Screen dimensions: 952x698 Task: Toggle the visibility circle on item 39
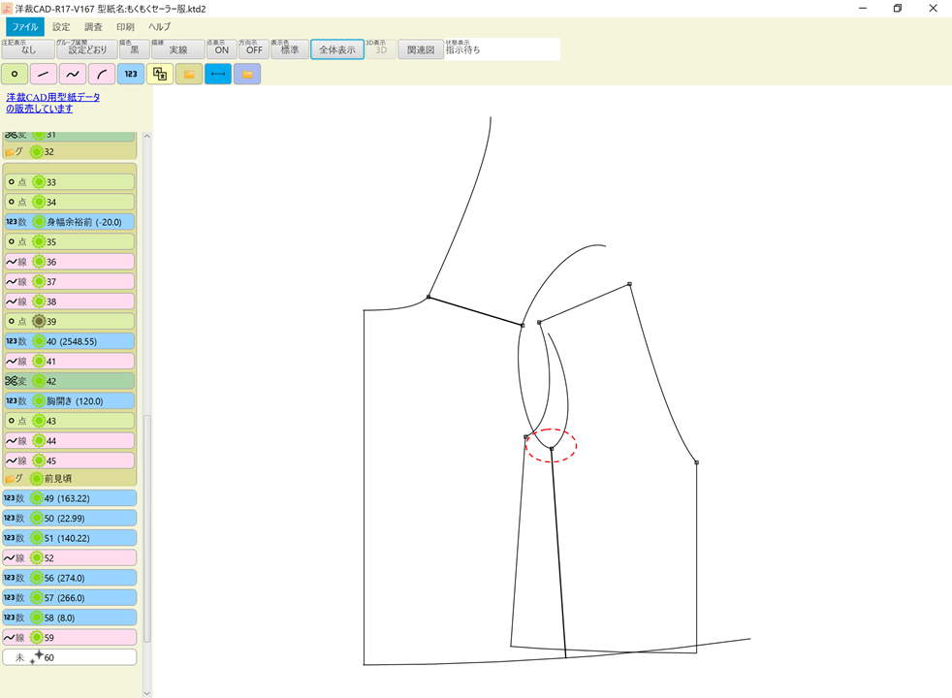tap(37, 321)
